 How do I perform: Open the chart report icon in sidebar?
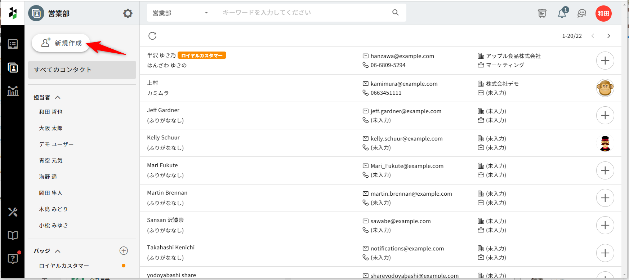pyautogui.click(x=13, y=91)
